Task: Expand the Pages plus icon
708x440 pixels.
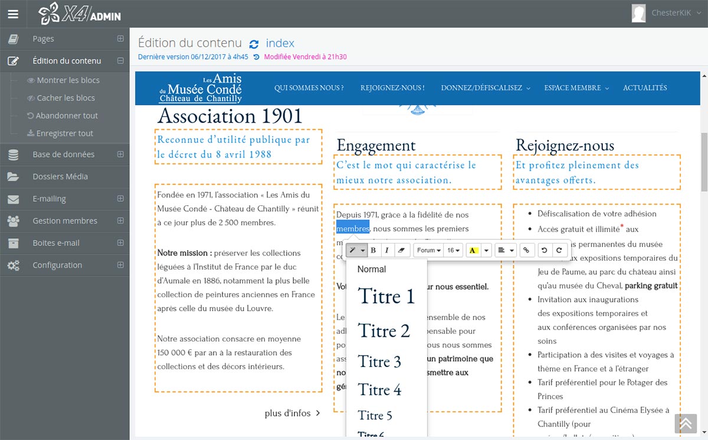Action: 120,39
